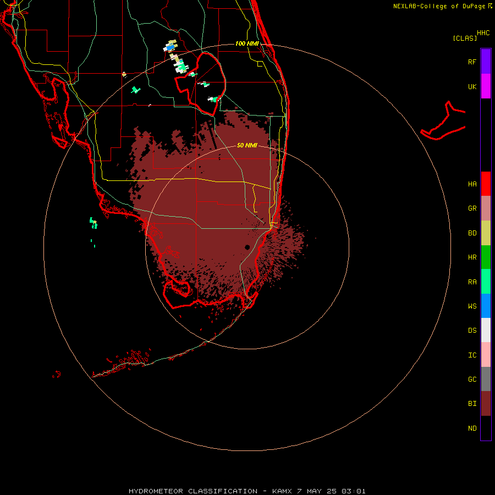Screen dimensions: 495x495
Task: Pick the RA light green legend swatch
Action: tap(486, 282)
